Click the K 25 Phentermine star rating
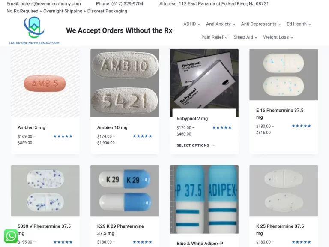The width and height of the screenshot is (329, 247). 301,242
